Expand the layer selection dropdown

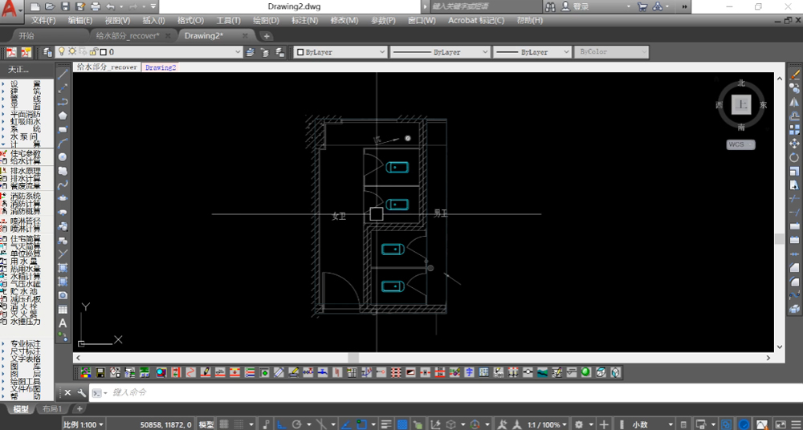237,52
